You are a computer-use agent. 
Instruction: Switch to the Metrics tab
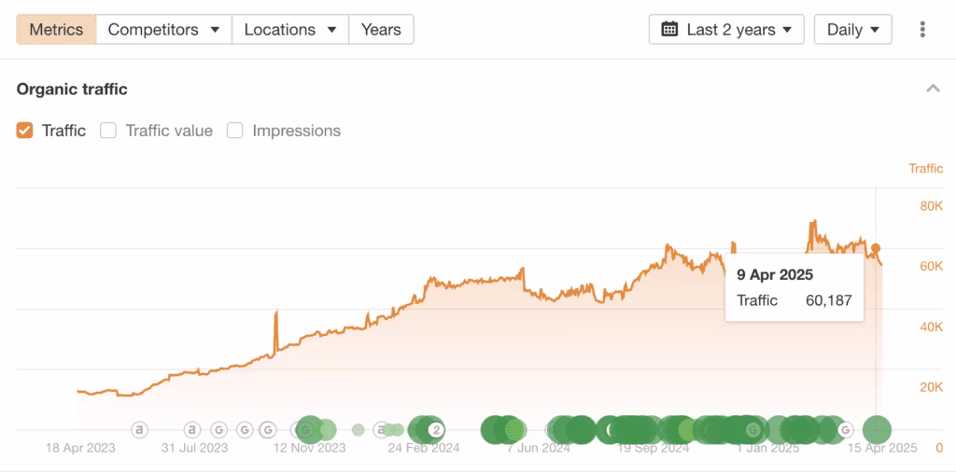coord(56,29)
